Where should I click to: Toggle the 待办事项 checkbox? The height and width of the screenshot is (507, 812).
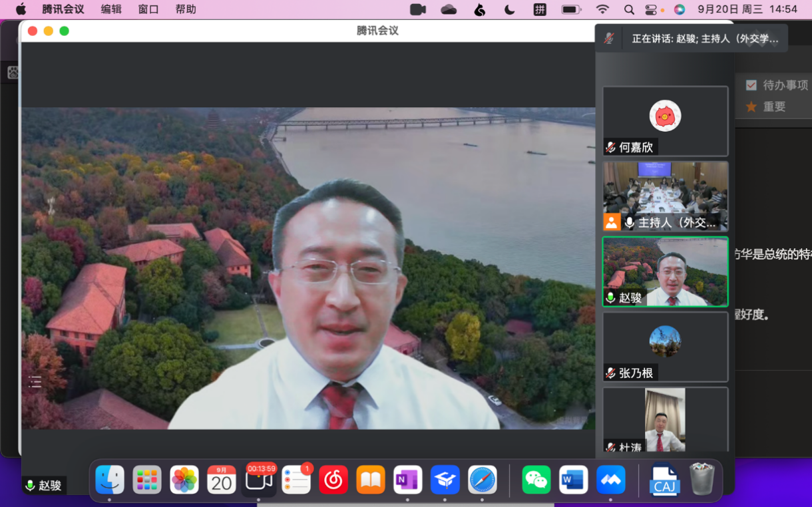[x=751, y=85]
